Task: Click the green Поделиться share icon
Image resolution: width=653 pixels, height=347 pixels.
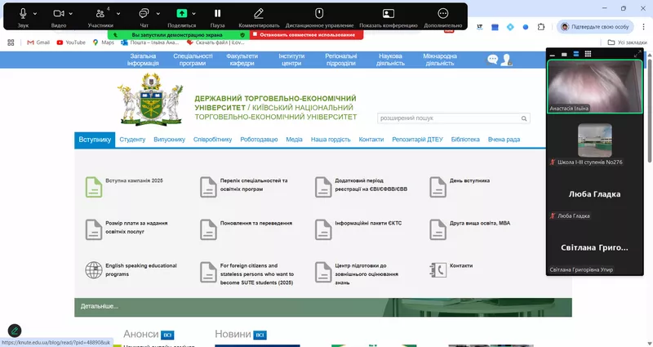Action: (182, 13)
